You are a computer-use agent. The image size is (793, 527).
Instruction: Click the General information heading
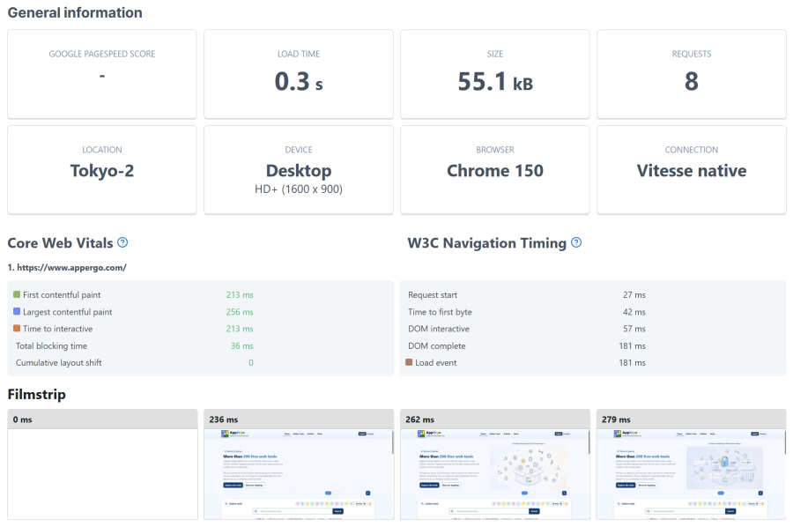click(75, 12)
